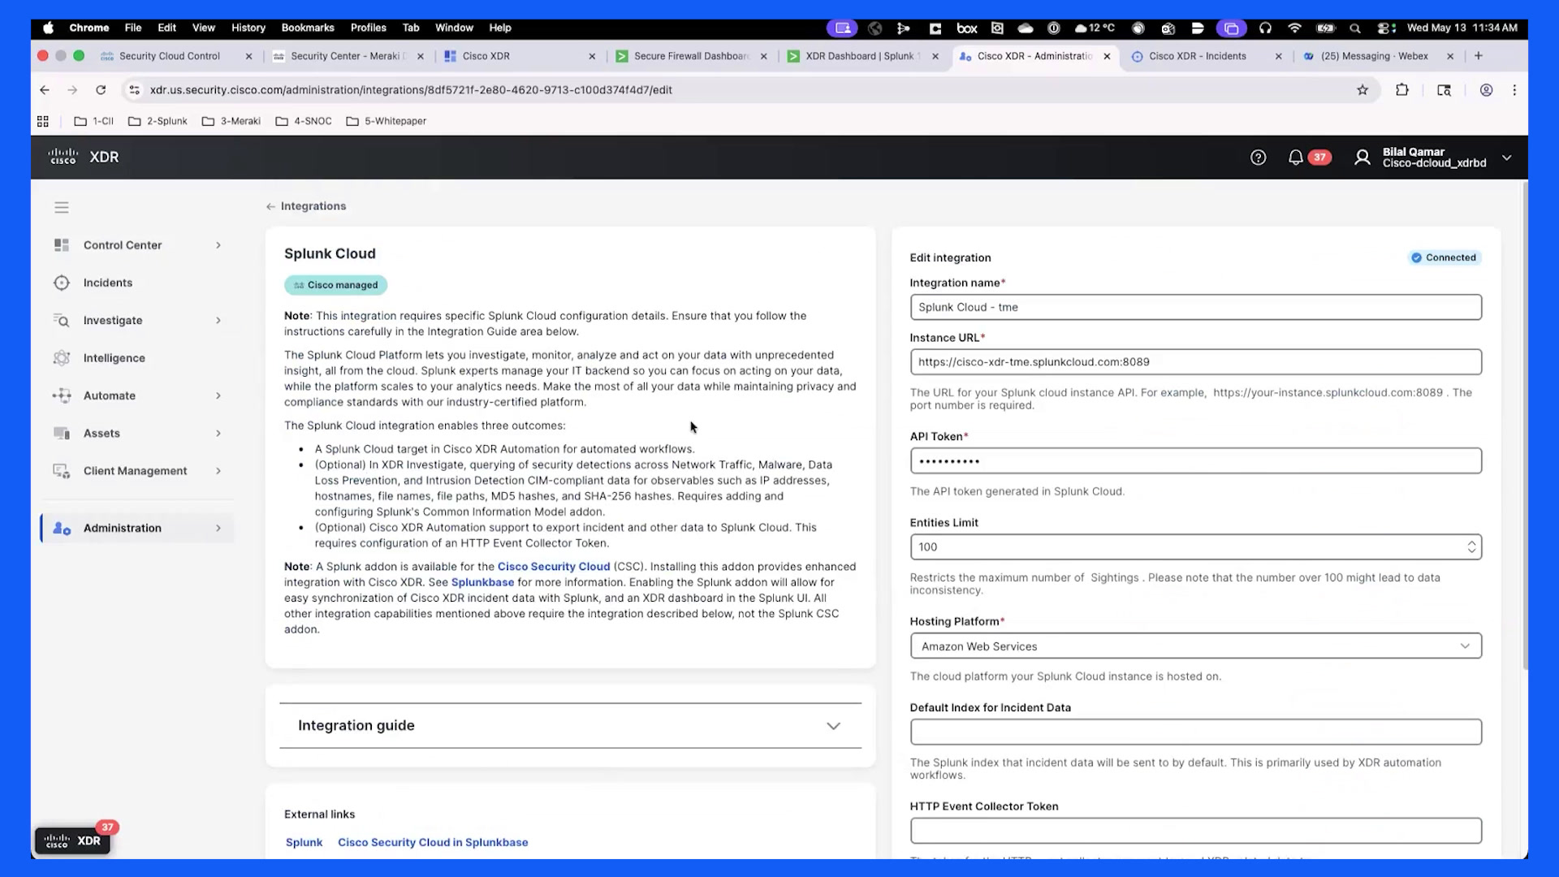Expand the Automate submenu chevron
This screenshot has height=877, width=1559.
point(218,395)
